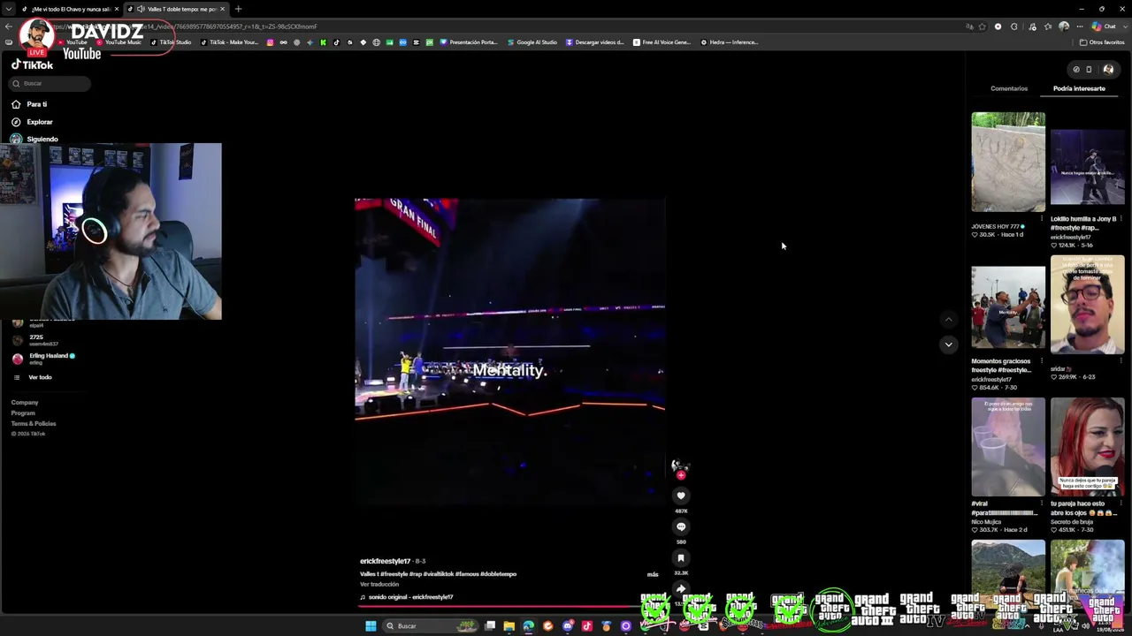Open Otros favoritos bookmarks folder

click(1102, 42)
